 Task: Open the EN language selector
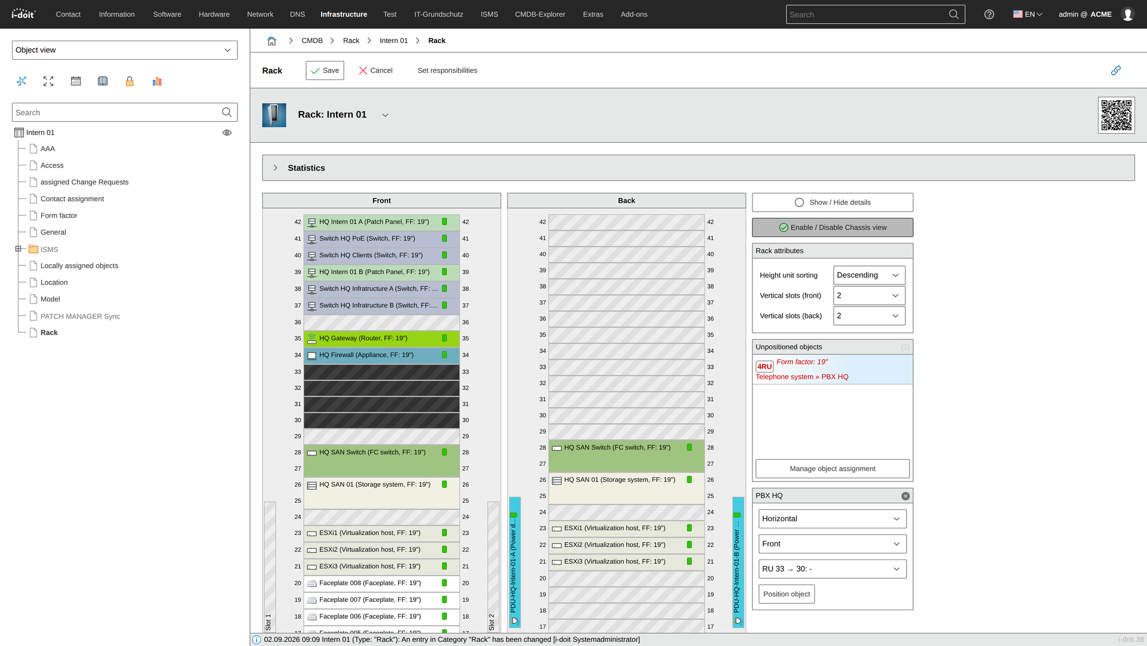(x=1028, y=14)
